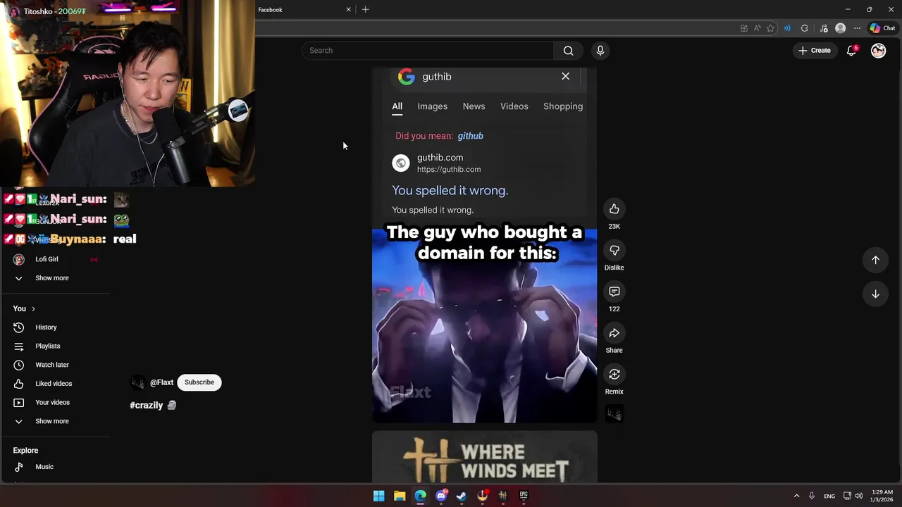Open File Explorer from the taskbar

click(x=400, y=496)
